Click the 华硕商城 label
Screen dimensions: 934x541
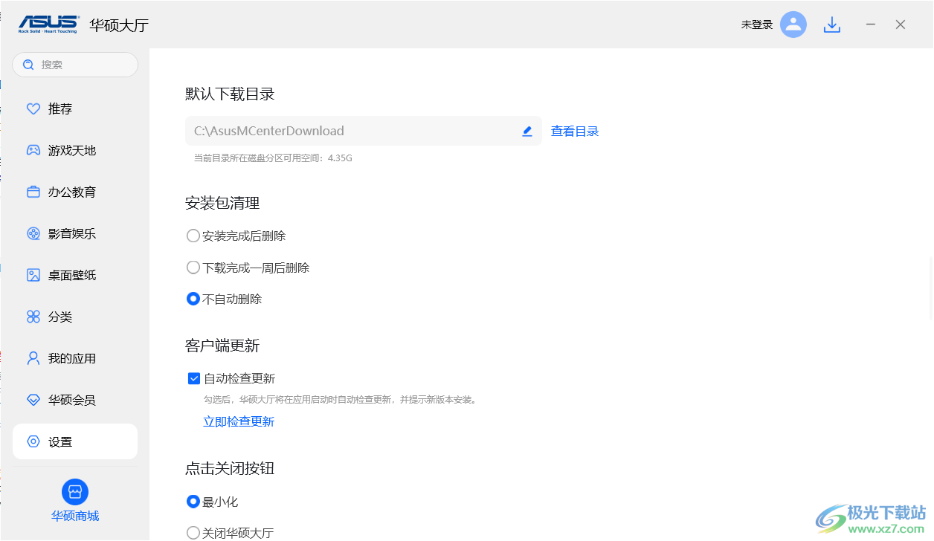[x=75, y=516]
